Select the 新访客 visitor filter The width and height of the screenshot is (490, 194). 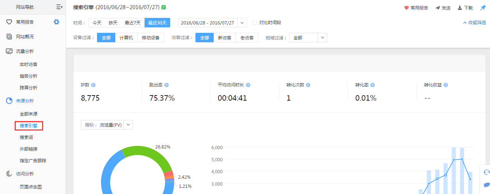224,38
